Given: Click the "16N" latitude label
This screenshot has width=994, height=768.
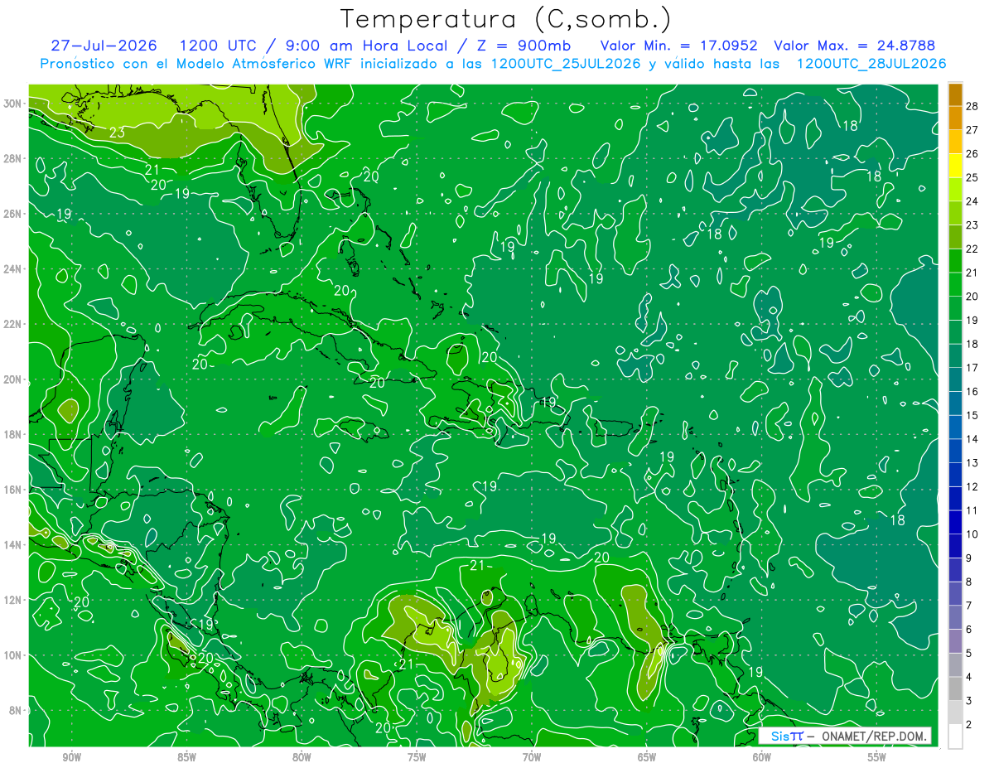Looking at the screenshot, I should 12,490.
